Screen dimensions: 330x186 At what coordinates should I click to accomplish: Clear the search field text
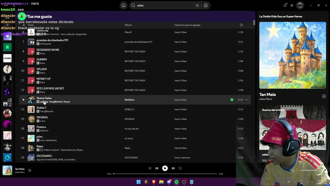(197, 5)
